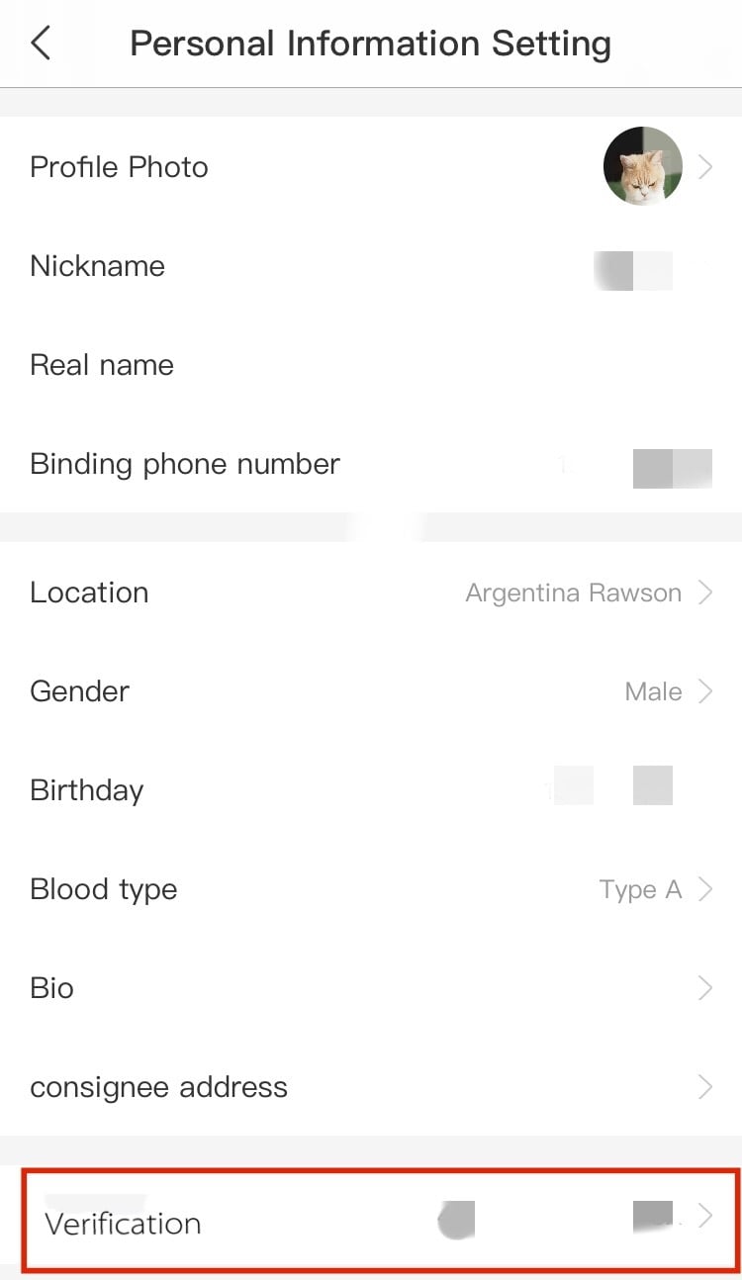Screen dimensions: 742x1280
Task: Open the Birthday setting
Action: pyautogui.click(x=87, y=790)
